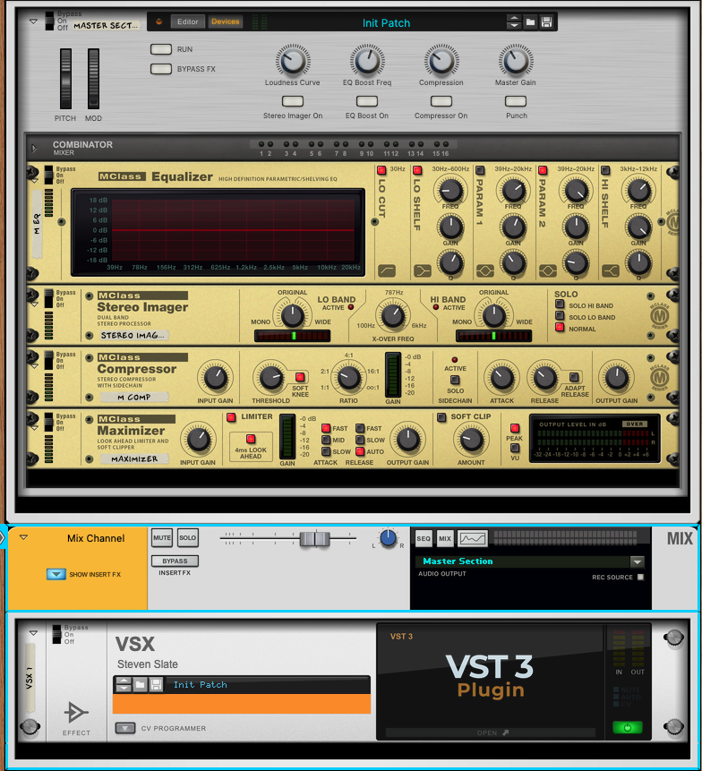Toggle the LO CUT enable LED

(x=381, y=171)
